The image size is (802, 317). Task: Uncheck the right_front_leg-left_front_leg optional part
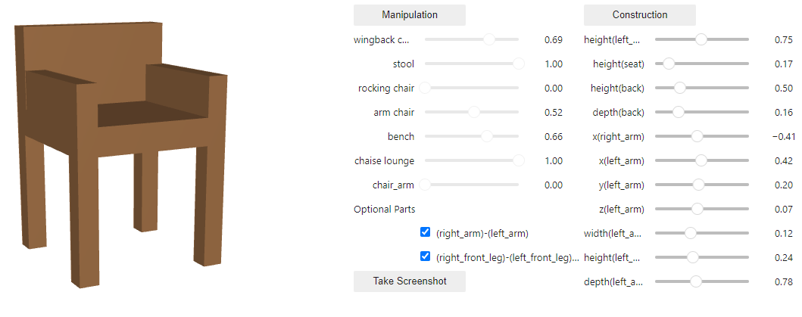point(425,256)
